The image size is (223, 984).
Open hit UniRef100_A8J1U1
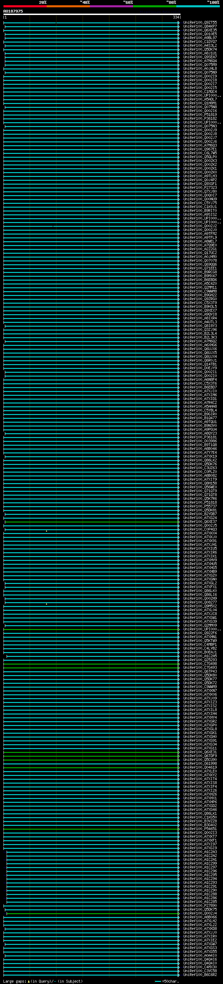[200, 53]
